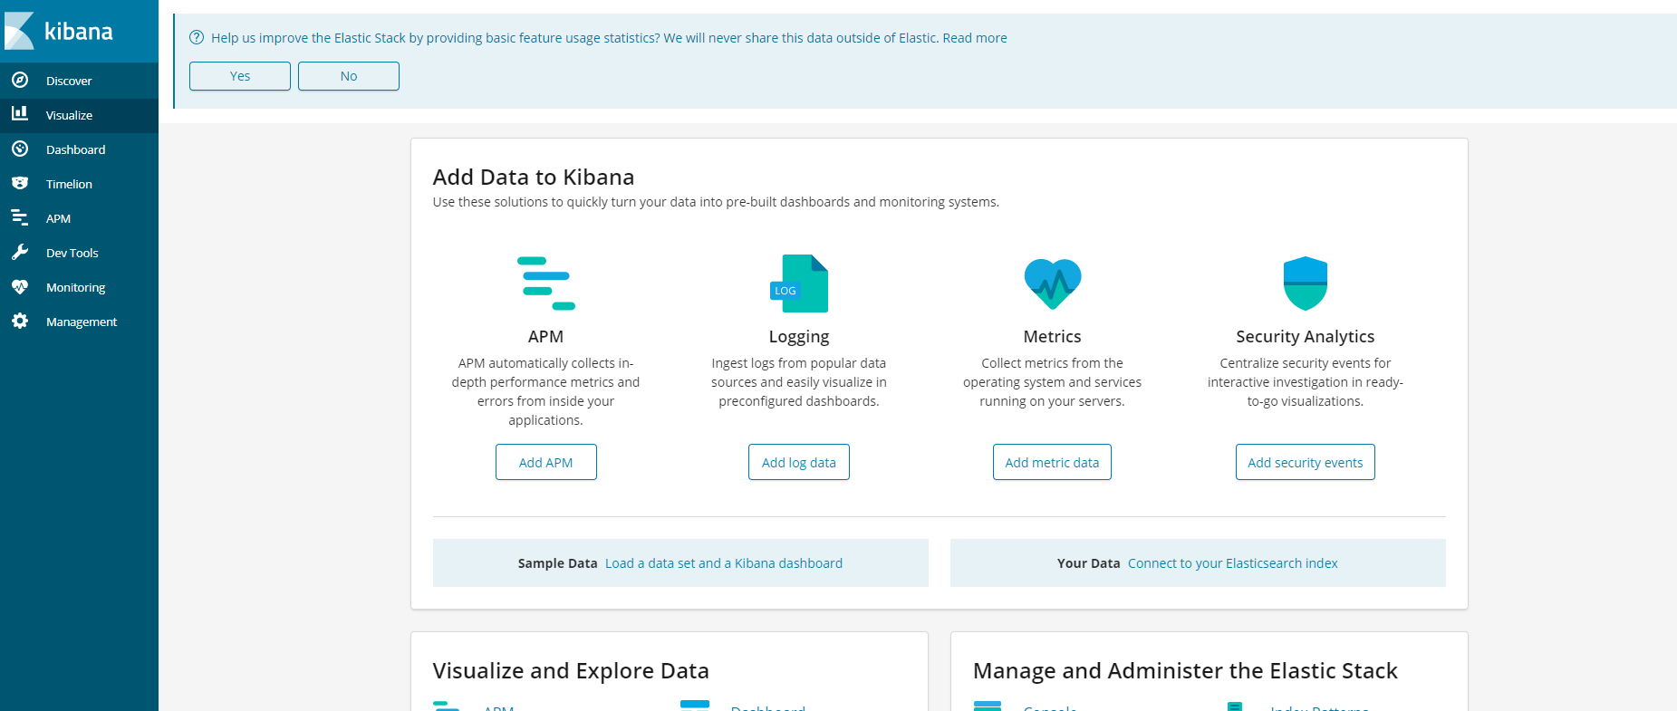Screen dimensions: 1677x711
Task: Open Discover via its compass icon
Action: click(20, 80)
